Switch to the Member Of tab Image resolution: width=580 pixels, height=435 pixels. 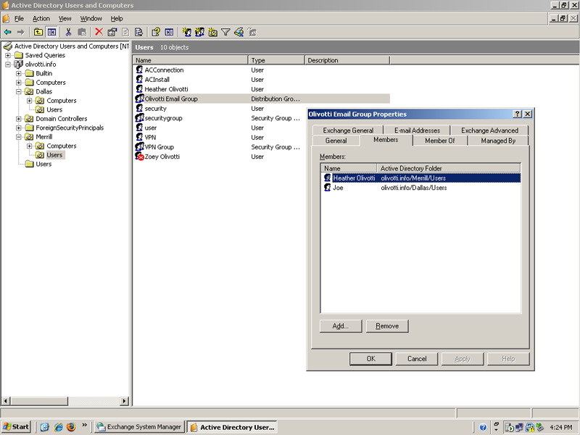click(440, 141)
